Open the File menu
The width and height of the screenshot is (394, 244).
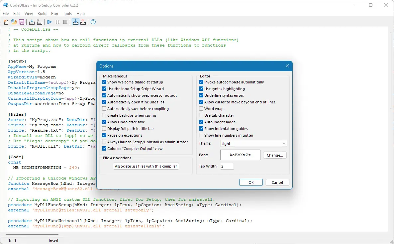tap(6, 14)
